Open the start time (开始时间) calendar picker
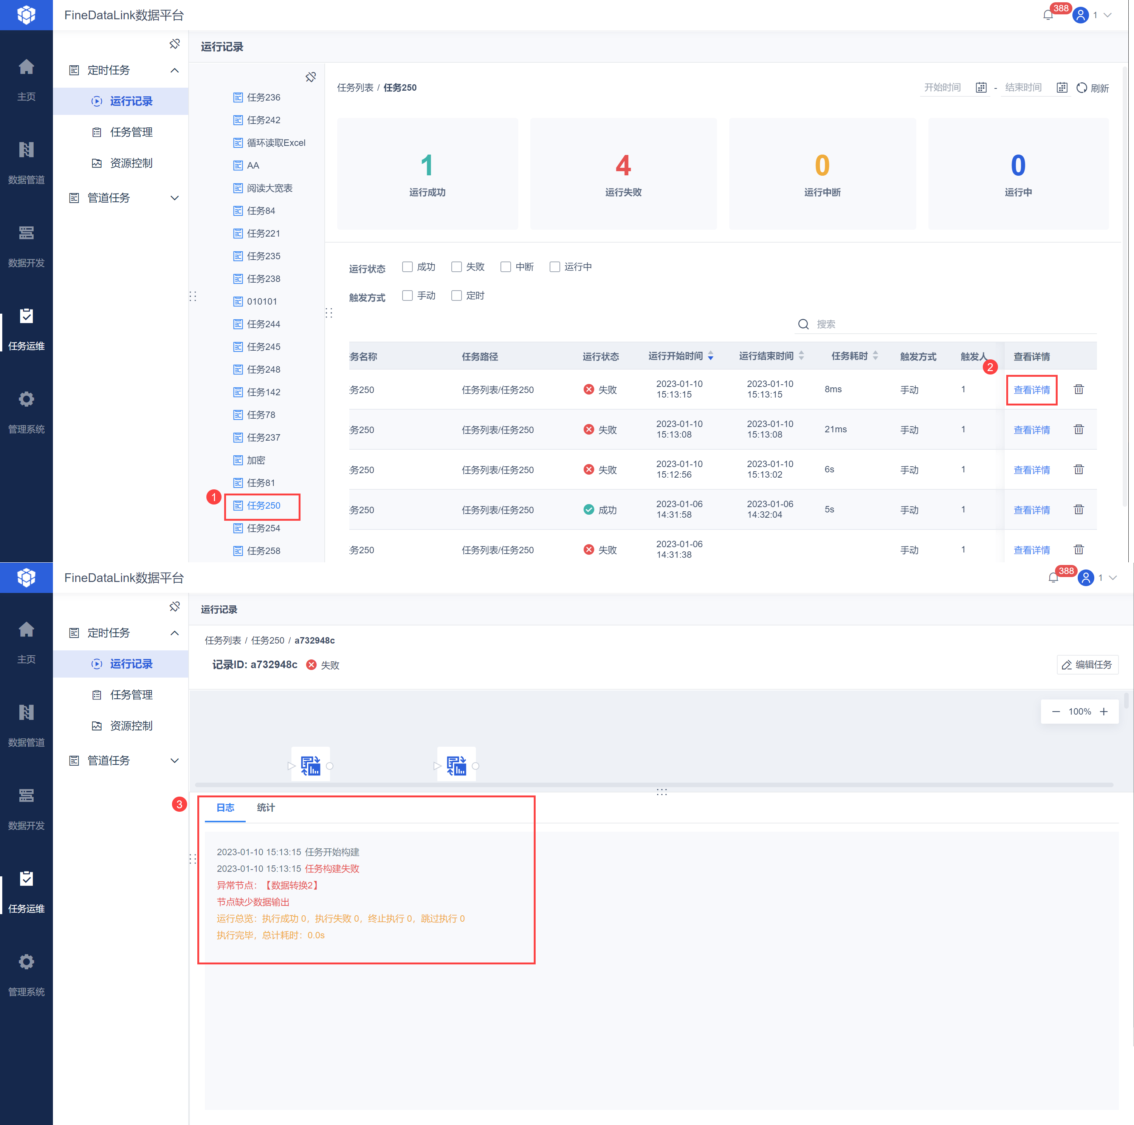Viewport: 1134px width, 1125px height. click(981, 88)
